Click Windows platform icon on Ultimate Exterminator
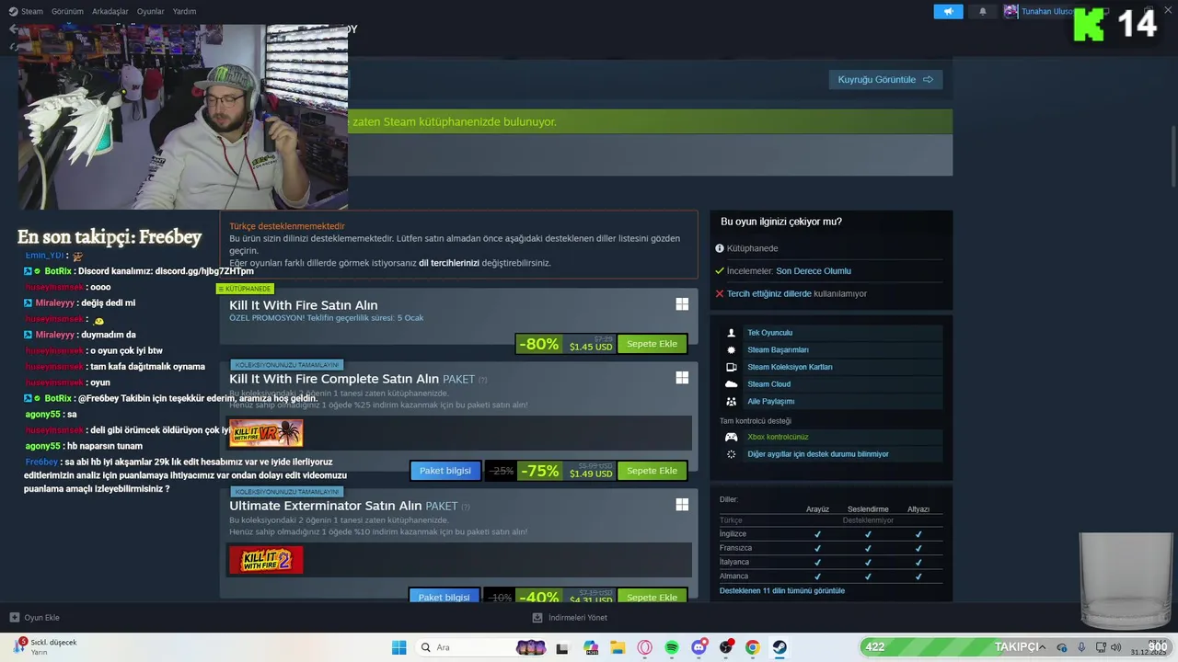1178x662 pixels. [x=682, y=504]
